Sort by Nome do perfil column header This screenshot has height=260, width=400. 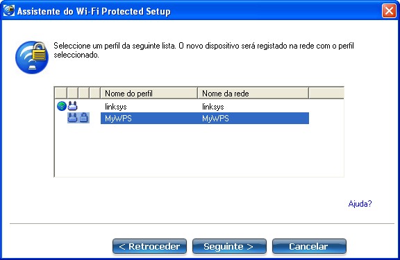tap(149, 93)
